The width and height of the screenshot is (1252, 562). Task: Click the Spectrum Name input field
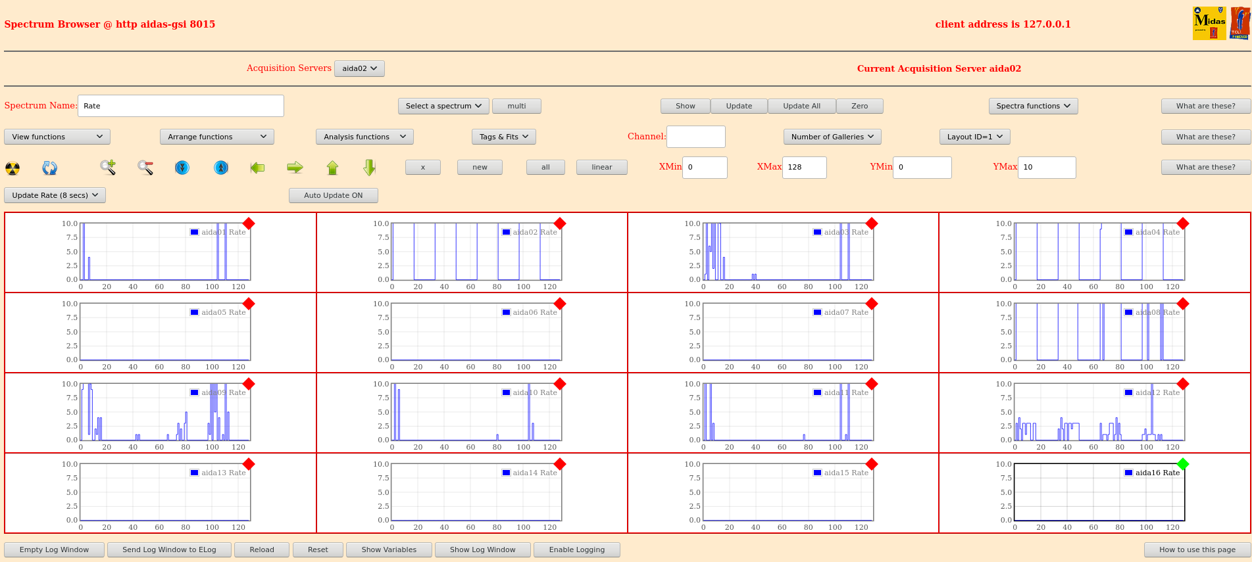pos(181,106)
